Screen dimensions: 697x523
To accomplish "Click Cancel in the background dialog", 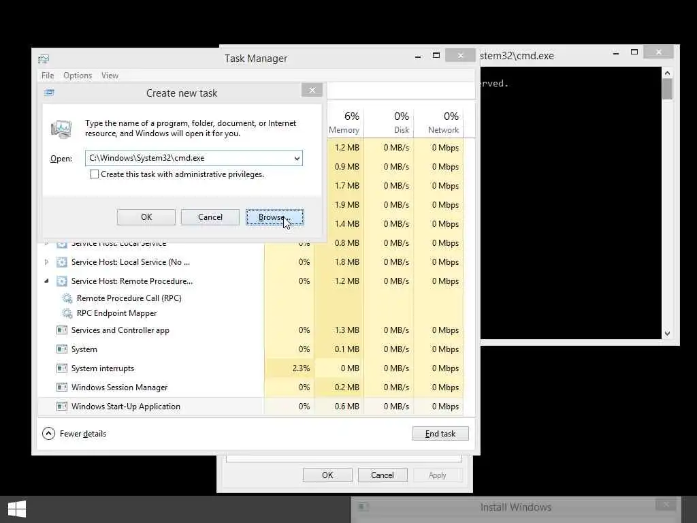I will [x=383, y=475].
